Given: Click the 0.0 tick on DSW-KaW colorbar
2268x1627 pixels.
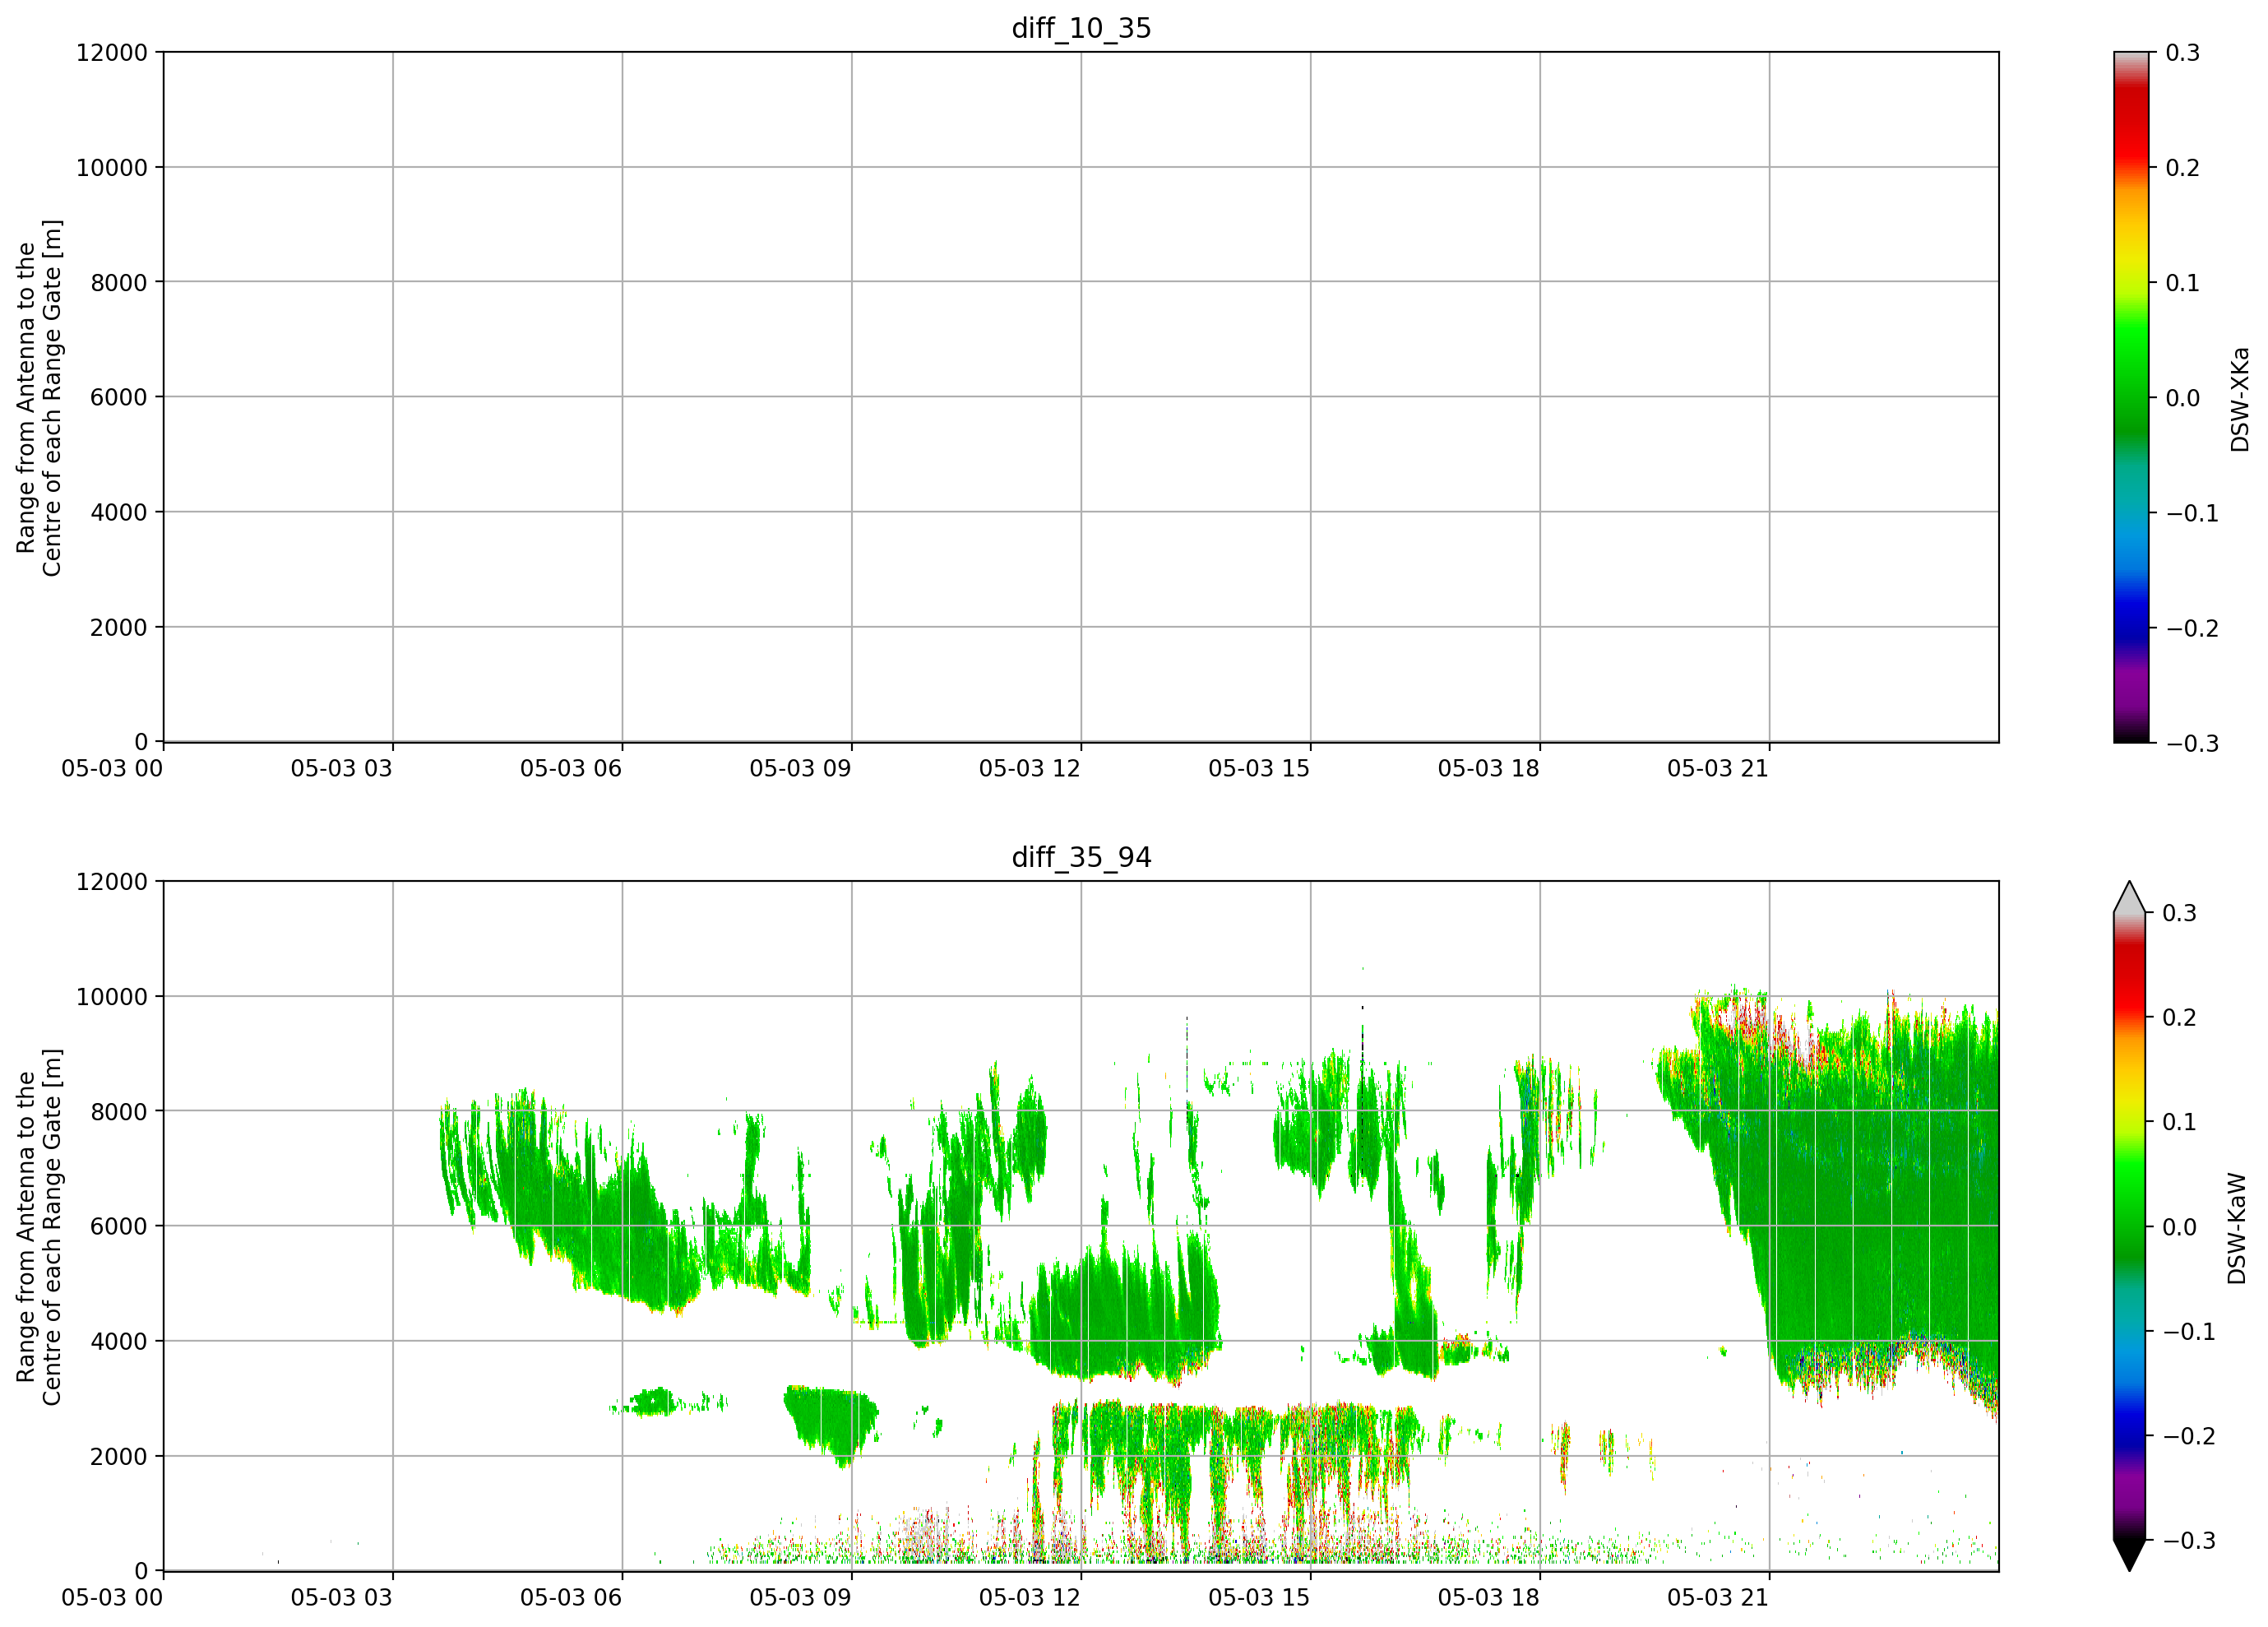Looking at the screenshot, I should click(x=2180, y=1227).
